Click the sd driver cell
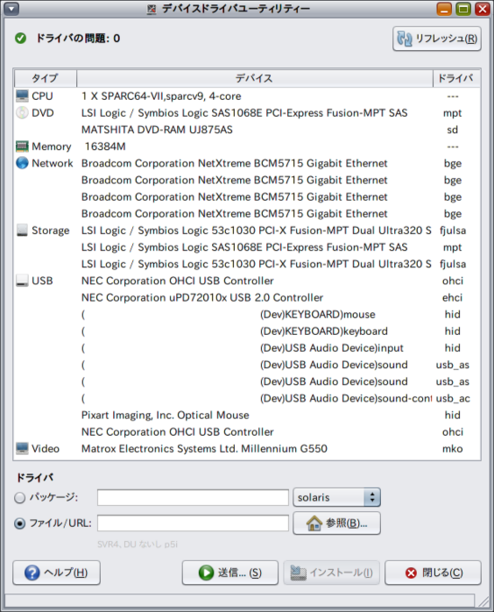Image resolution: width=494 pixels, height=612 pixels. (452, 130)
